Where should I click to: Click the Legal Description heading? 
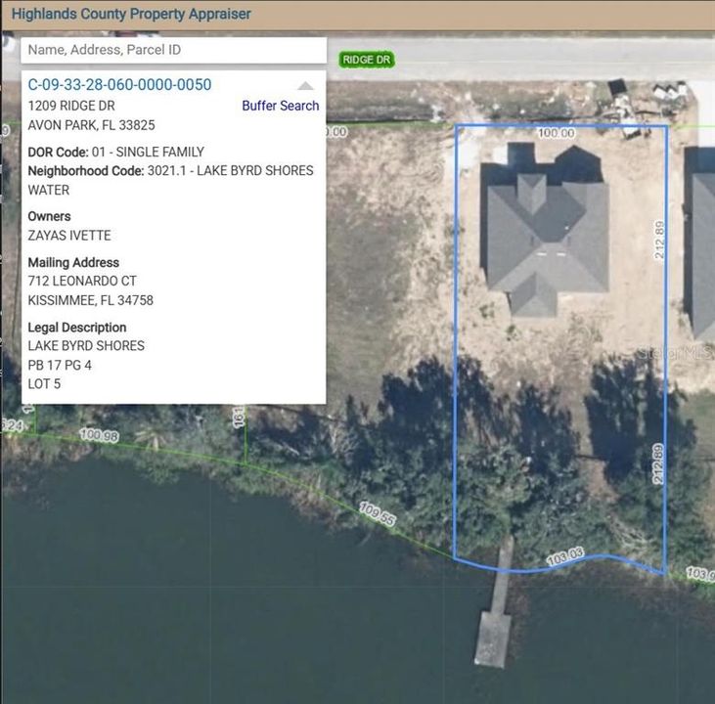tap(77, 328)
